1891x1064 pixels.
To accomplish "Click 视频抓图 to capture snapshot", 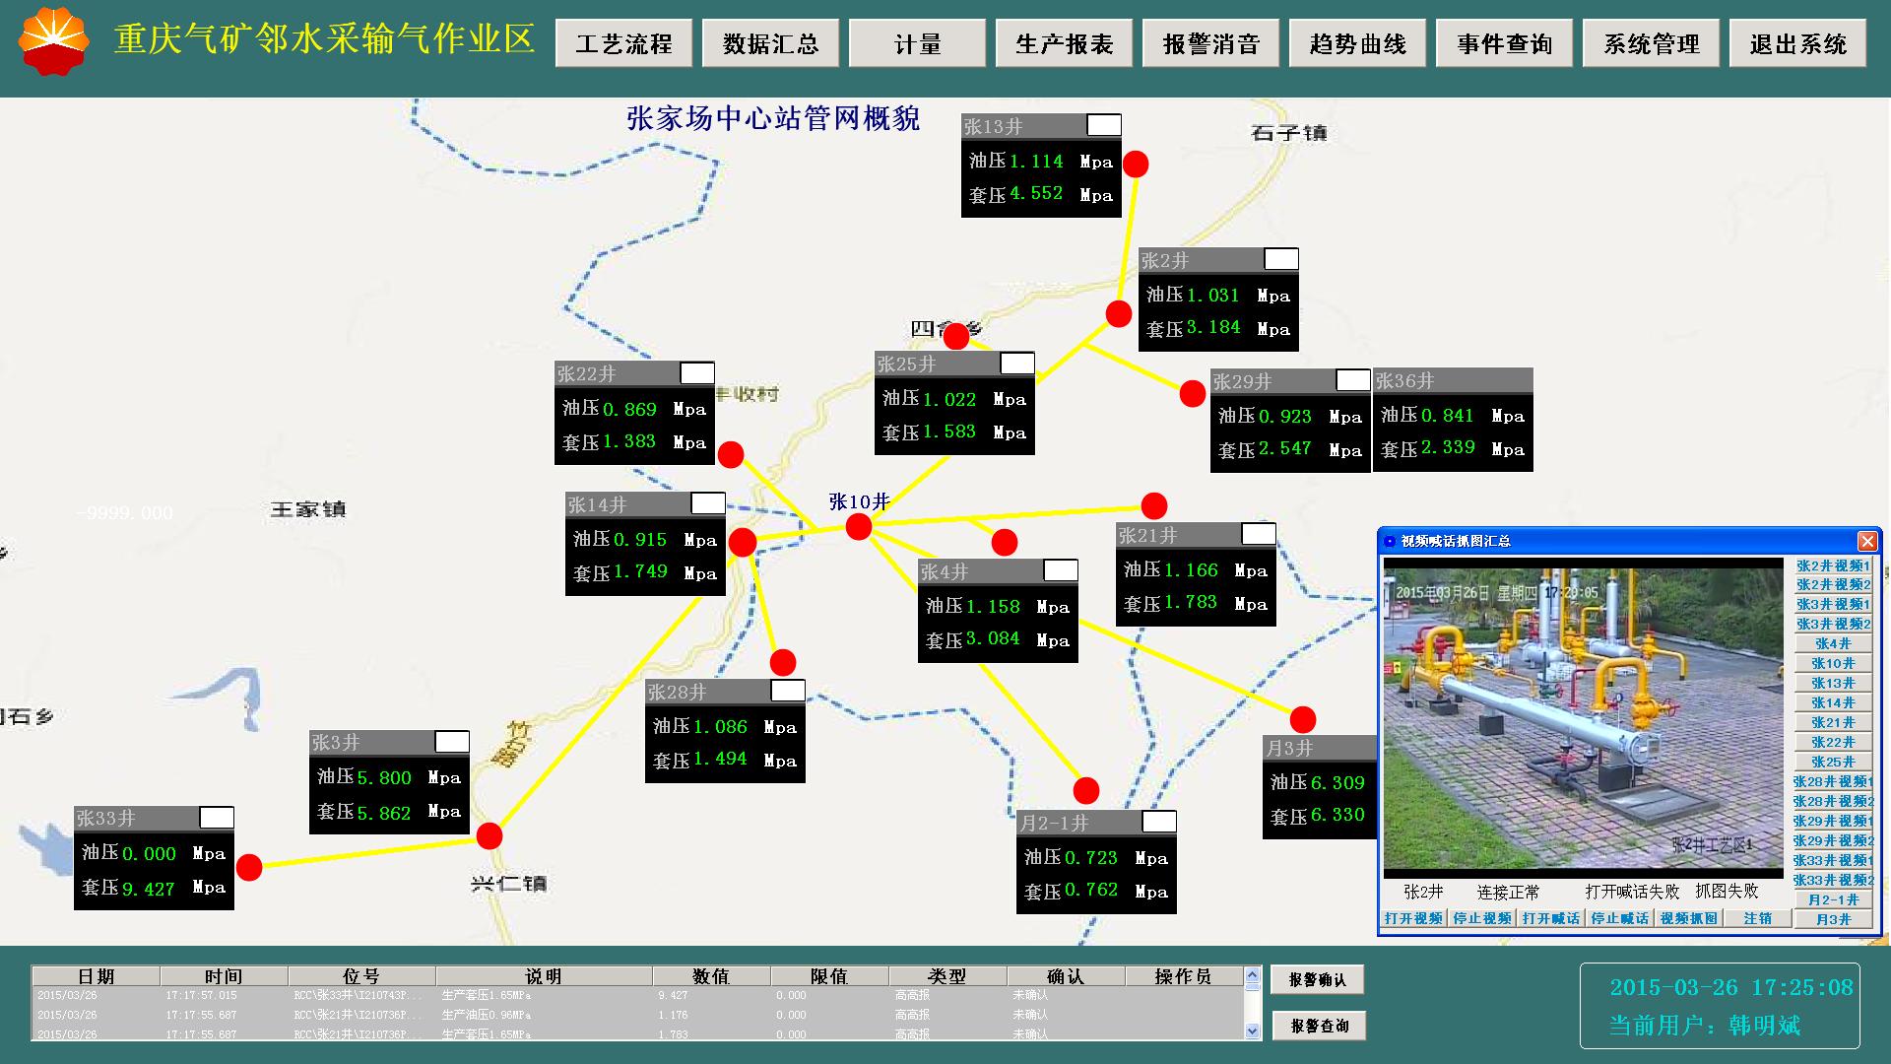I will (1689, 918).
